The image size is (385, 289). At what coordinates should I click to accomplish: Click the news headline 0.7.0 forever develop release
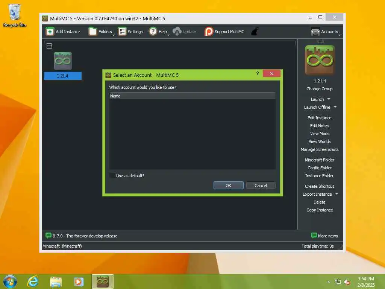click(x=85, y=236)
